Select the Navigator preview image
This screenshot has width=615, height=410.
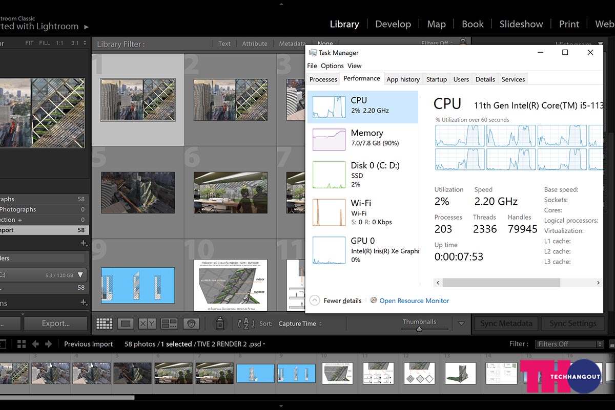point(42,113)
